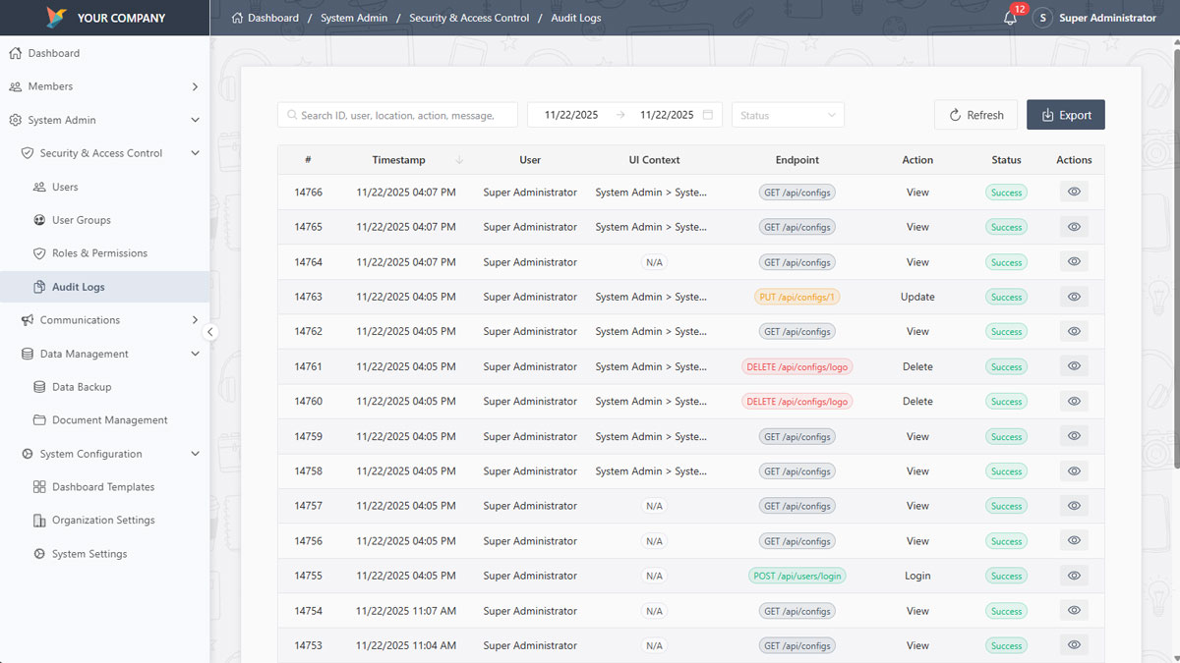The height and width of the screenshot is (663, 1180).
Task: Click the start date field
Action: tap(571, 115)
